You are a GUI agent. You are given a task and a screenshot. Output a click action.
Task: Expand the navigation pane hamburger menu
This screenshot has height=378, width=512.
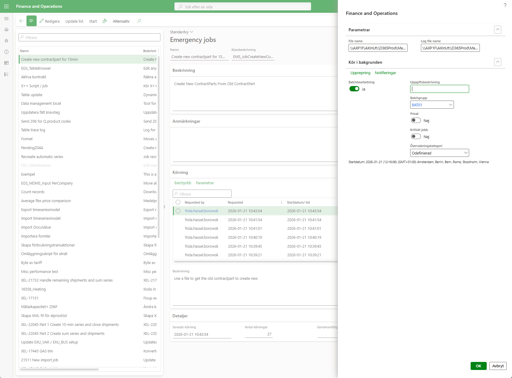[x=6, y=19]
